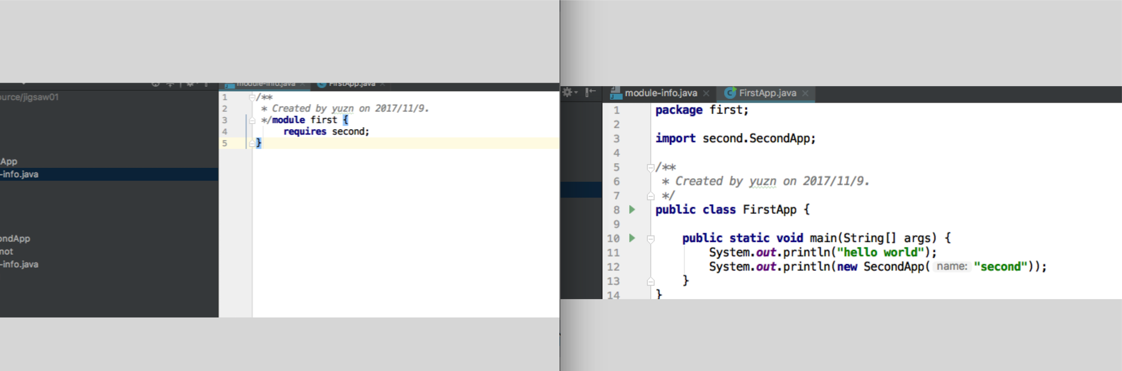Collapse the main method fold at line 10
Screen dimensions: 1122x371
point(650,238)
